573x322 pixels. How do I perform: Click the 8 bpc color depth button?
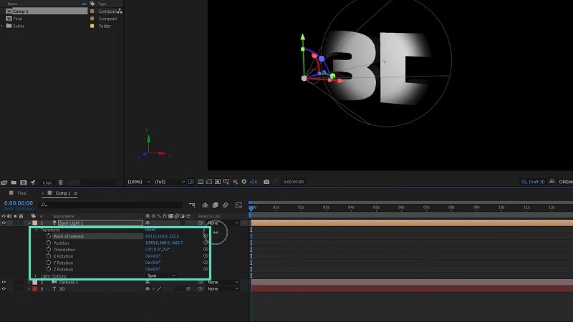click(47, 182)
